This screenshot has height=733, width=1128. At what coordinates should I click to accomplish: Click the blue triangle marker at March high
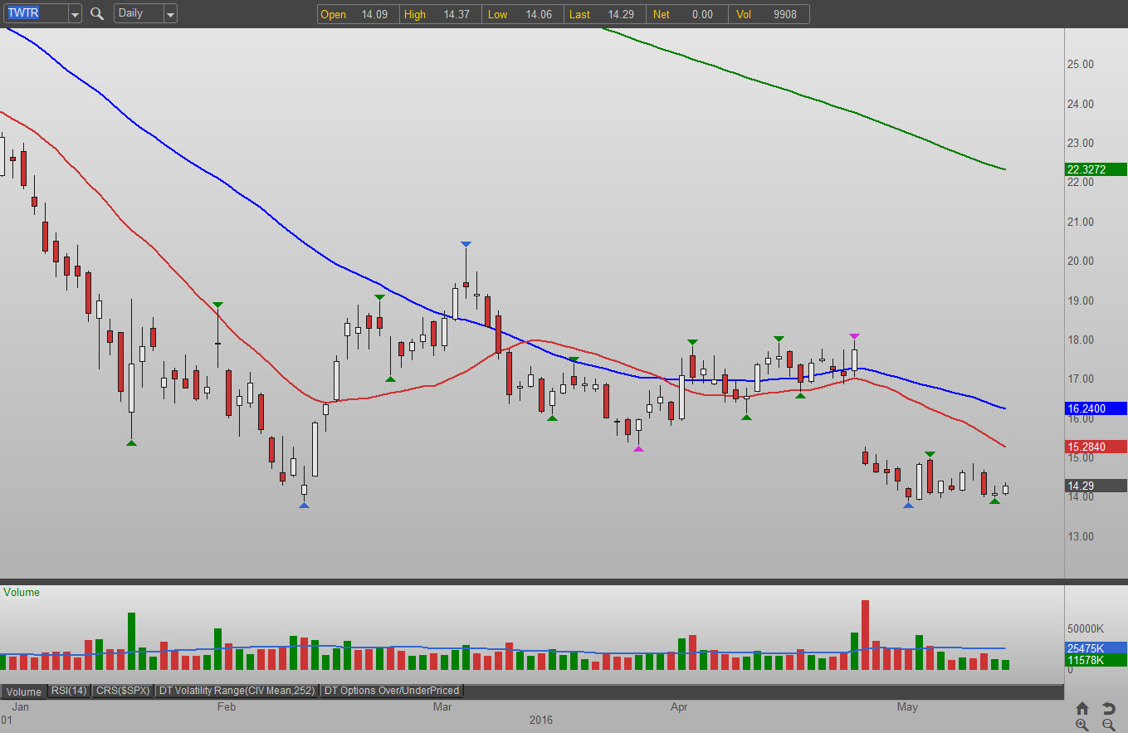(466, 244)
